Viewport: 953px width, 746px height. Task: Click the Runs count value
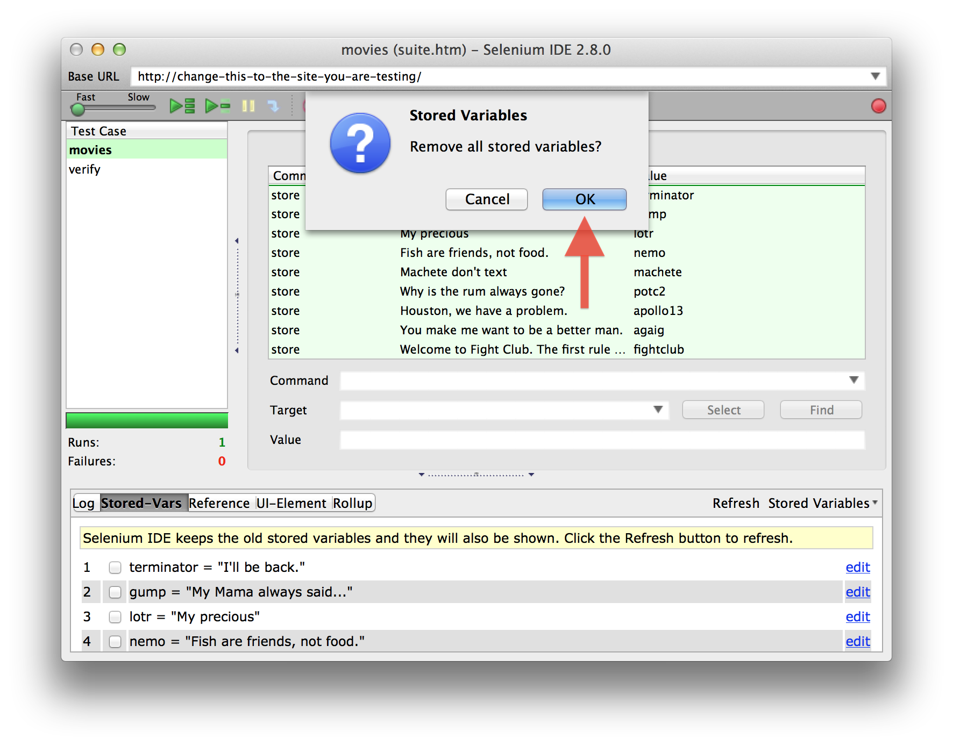click(x=222, y=442)
